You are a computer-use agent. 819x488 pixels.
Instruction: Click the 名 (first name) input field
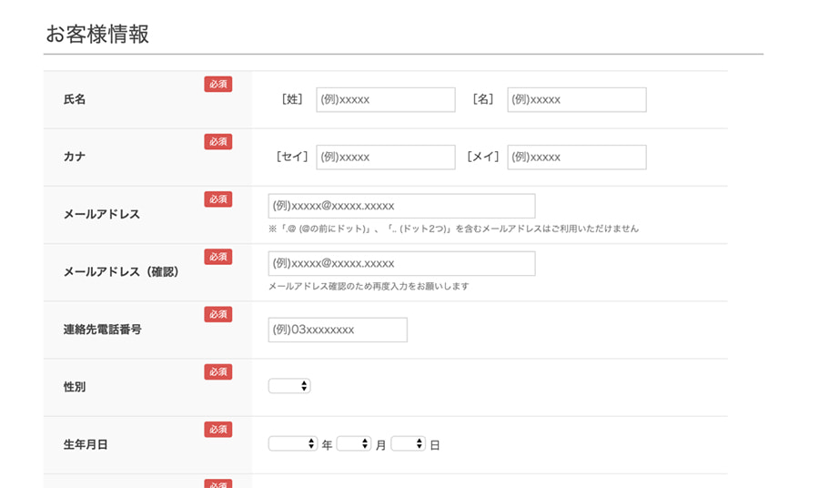point(576,100)
